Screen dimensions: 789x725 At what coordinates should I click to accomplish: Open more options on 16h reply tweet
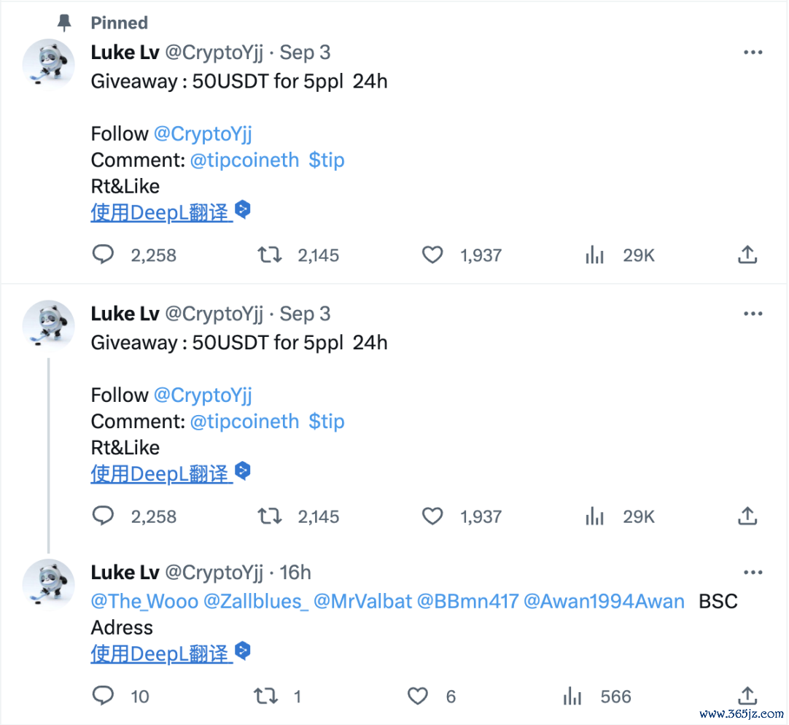tap(753, 573)
